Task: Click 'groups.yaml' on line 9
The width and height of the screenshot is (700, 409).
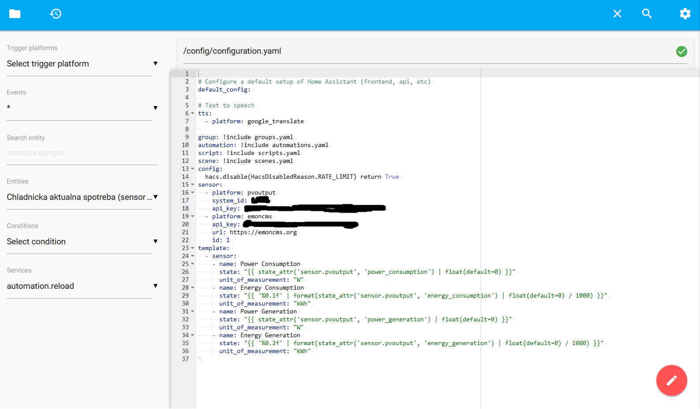Action: click(x=274, y=137)
